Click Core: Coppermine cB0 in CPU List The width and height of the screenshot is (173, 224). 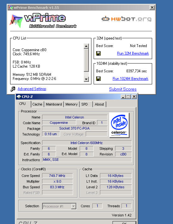pyautogui.click(x=29, y=50)
